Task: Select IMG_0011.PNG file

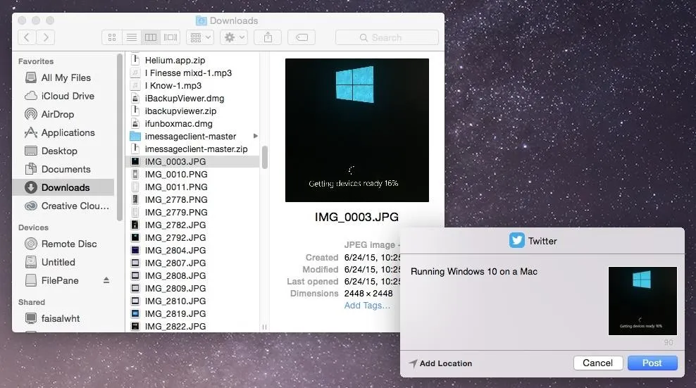Action: point(194,187)
